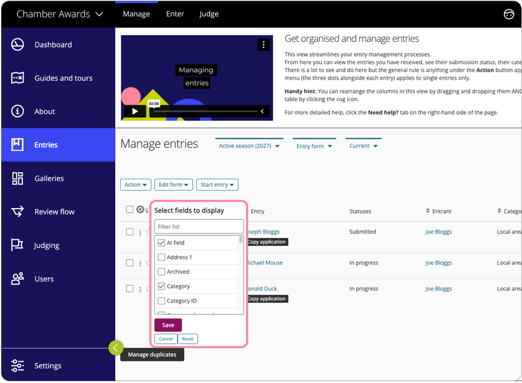Open the Edit form dropdown
This screenshot has width=522, height=383.
point(173,185)
